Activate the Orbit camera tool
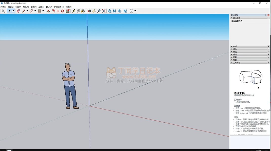The image size is (271, 151). (89, 11)
